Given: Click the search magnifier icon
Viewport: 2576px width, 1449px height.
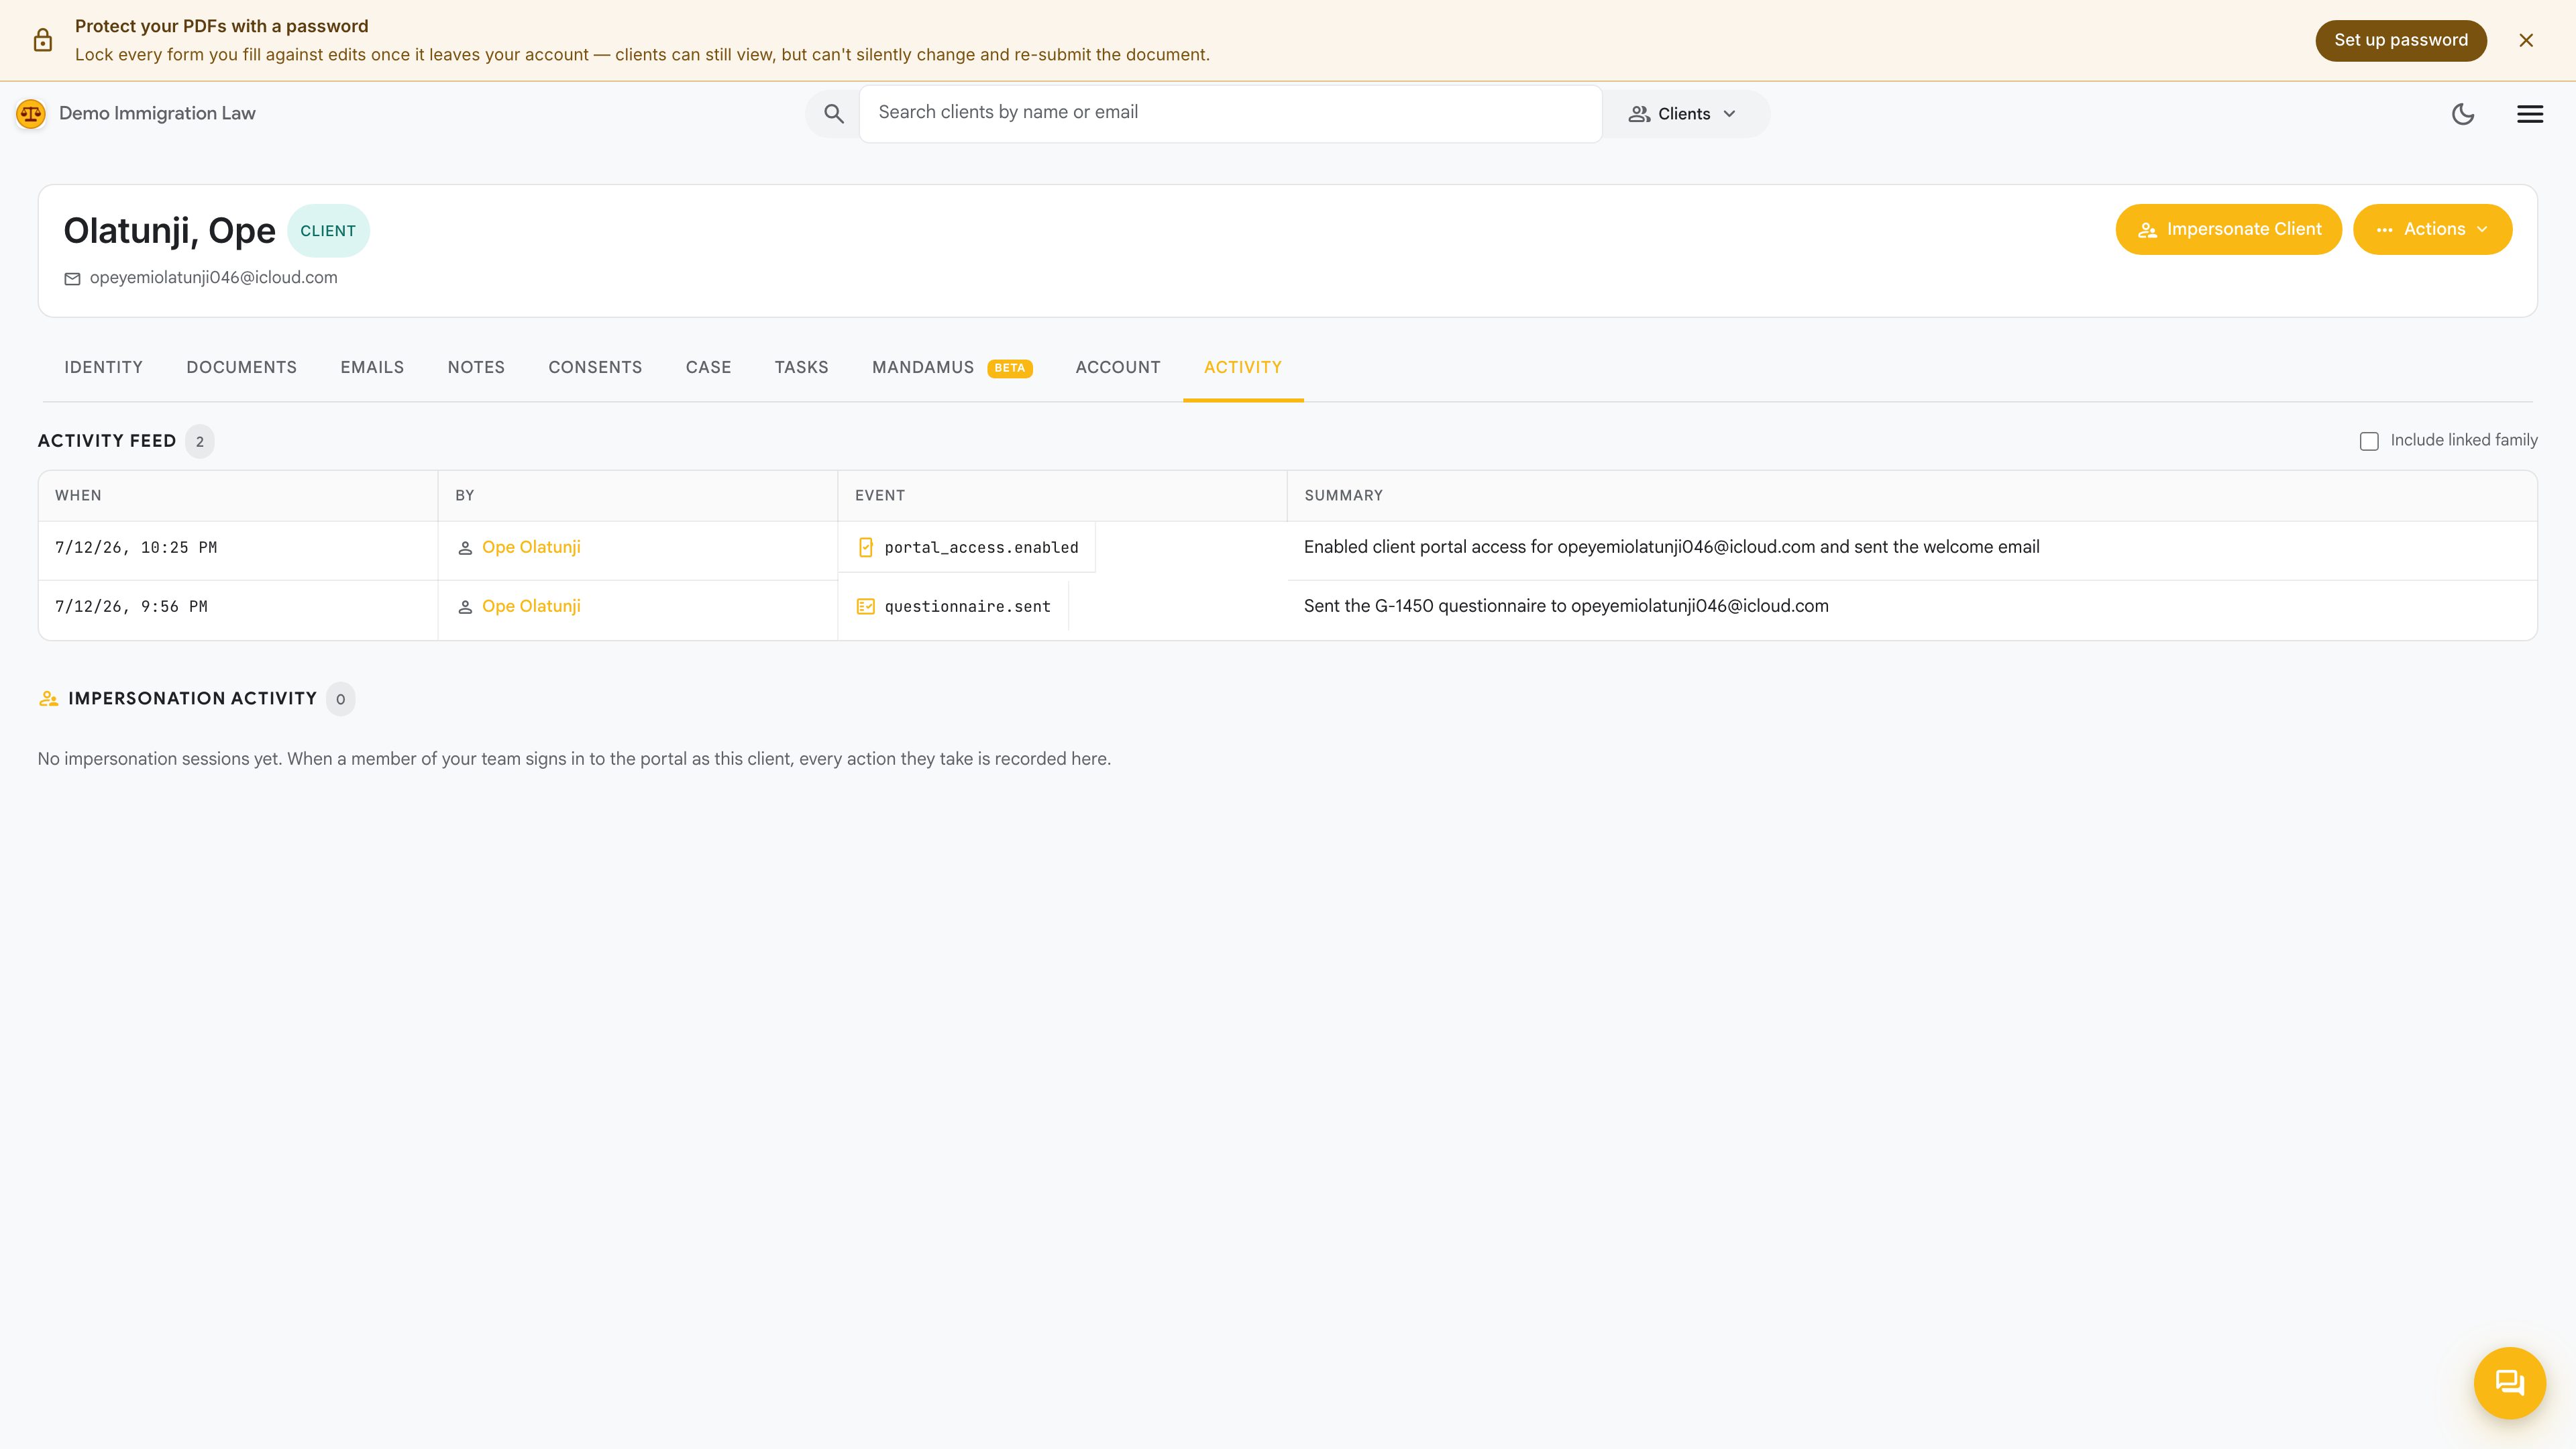Looking at the screenshot, I should 833,114.
